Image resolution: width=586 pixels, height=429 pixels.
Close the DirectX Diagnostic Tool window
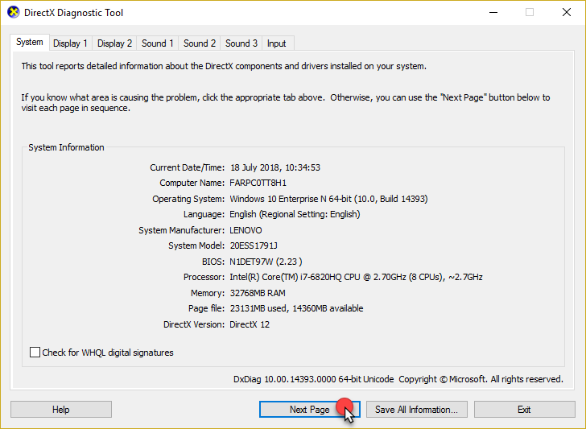point(567,12)
